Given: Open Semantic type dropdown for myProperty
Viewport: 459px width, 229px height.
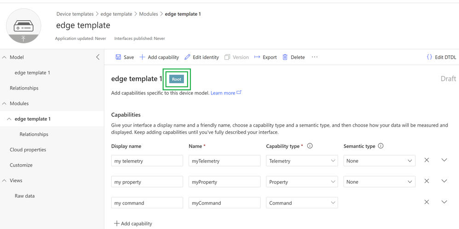Looking at the screenshot, I should tap(379, 182).
